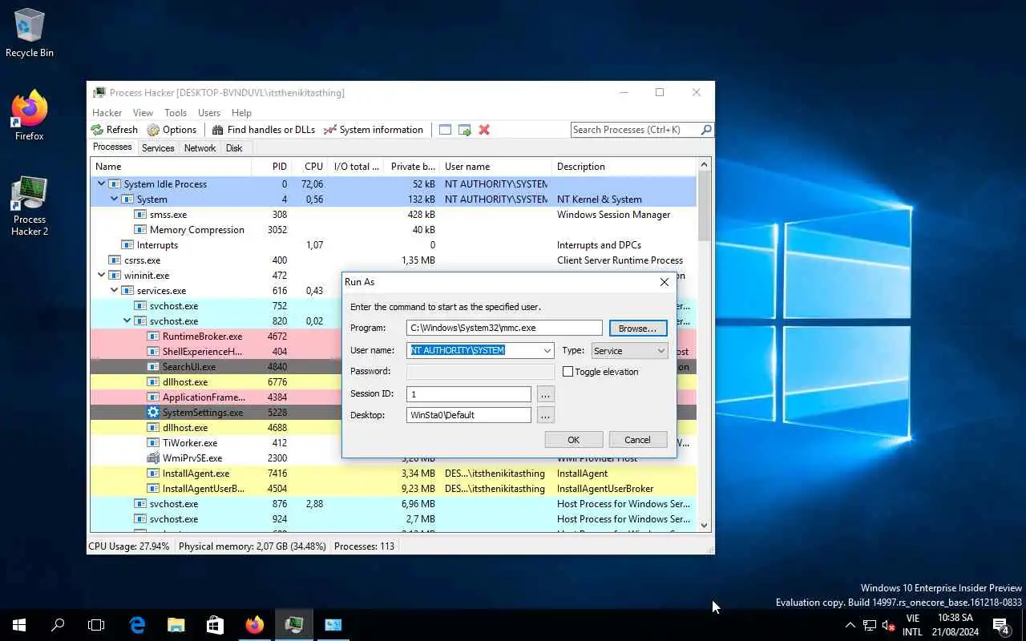Select the InstallAgent.exe process row
The width and height of the screenshot is (1026, 641).
pyautogui.click(x=393, y=474)
